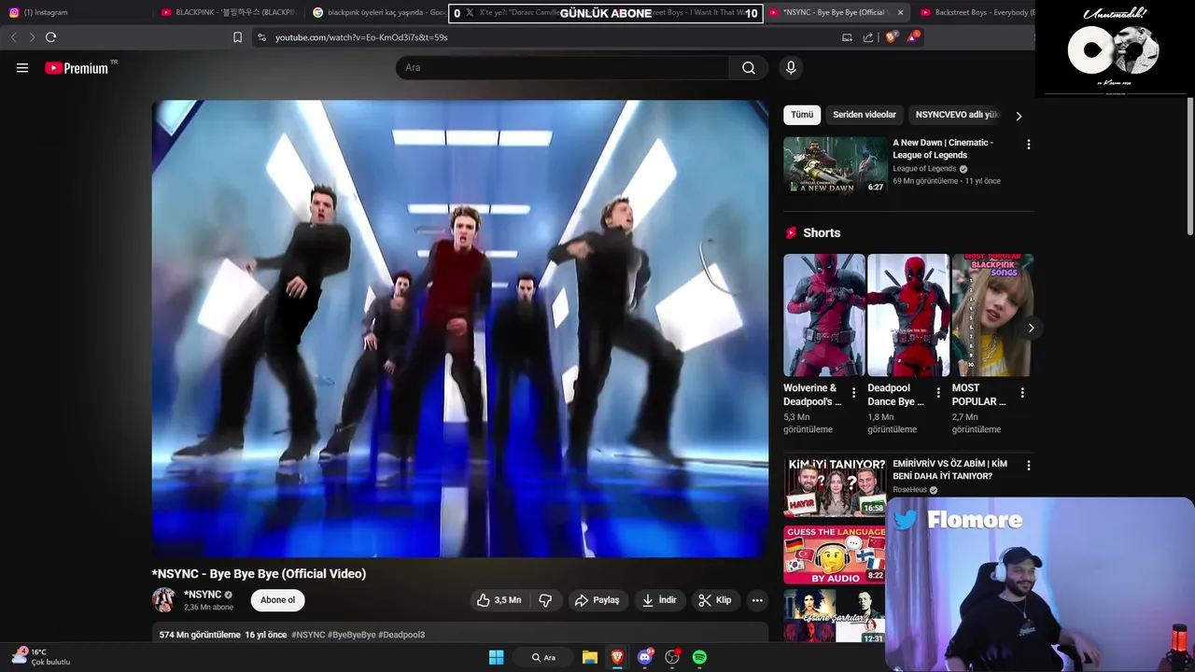Open options for EMİRVRİV VS ÖZ ABİM video

pyautogui.click(x=1029, y=465)
